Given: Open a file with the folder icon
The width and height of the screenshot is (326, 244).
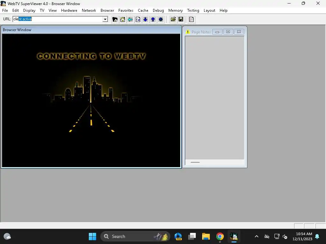Looking at the screenshot, I should [173, 19].
